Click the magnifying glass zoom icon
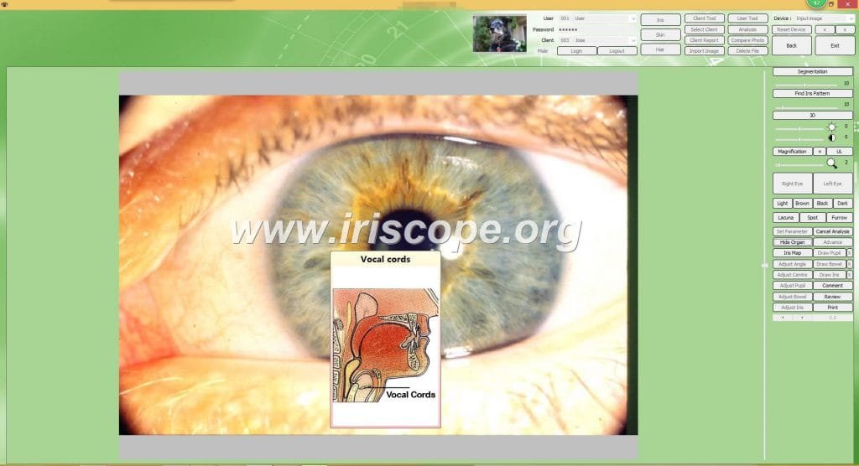 point(831,163)
